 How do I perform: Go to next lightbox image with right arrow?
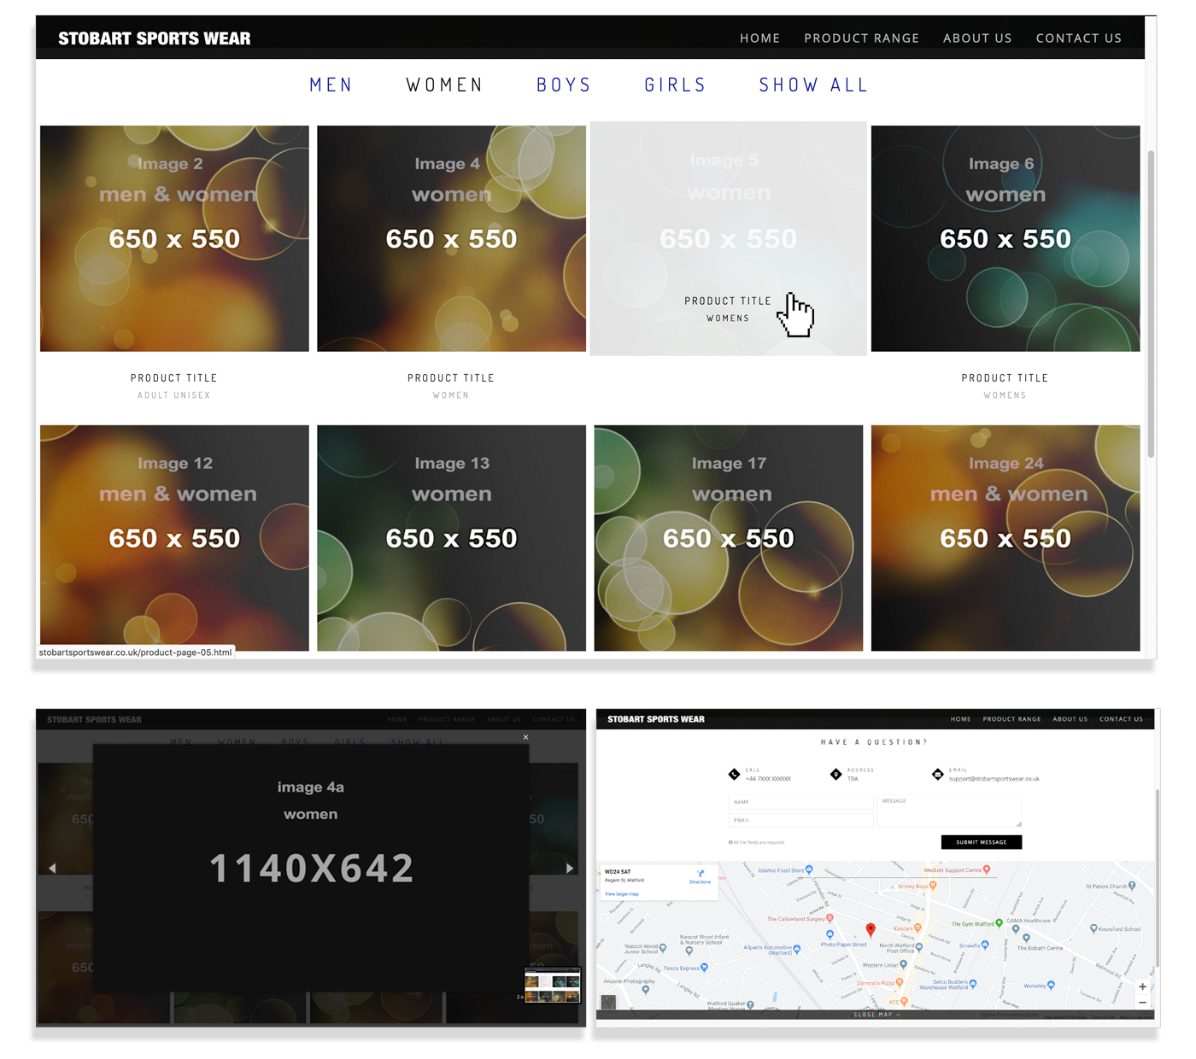[570, 868]
